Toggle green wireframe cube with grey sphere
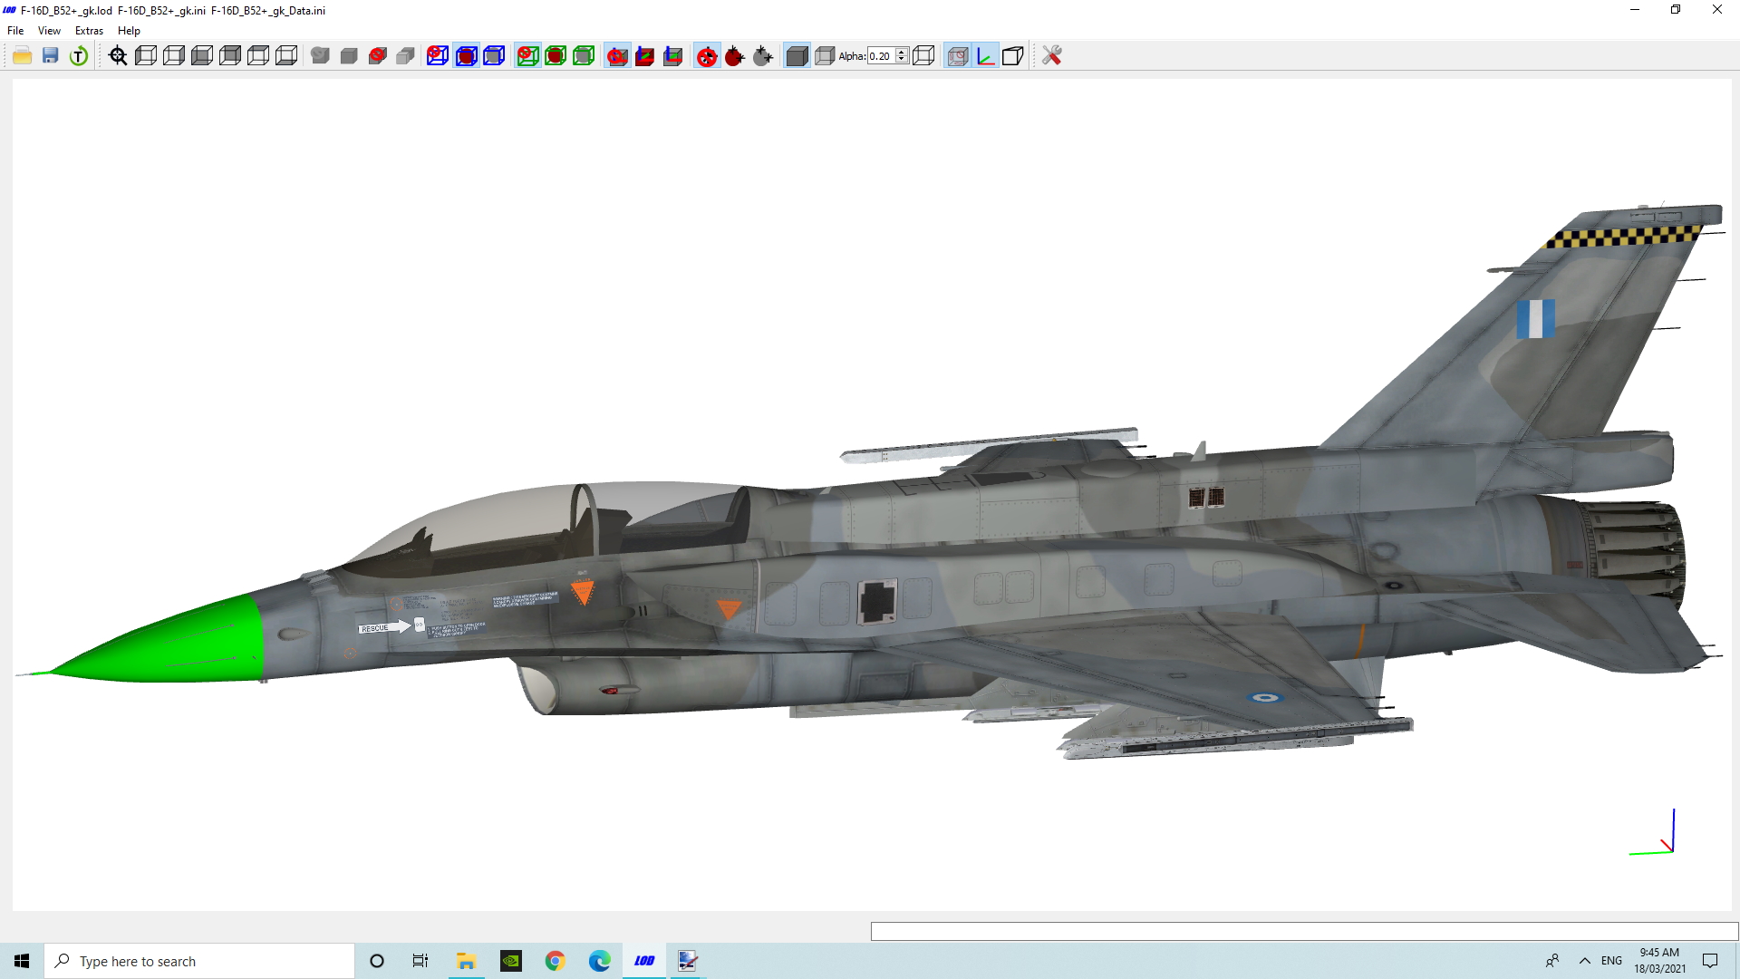The height and width of the screenshot is (979, 1740). [x=584, y=56]
